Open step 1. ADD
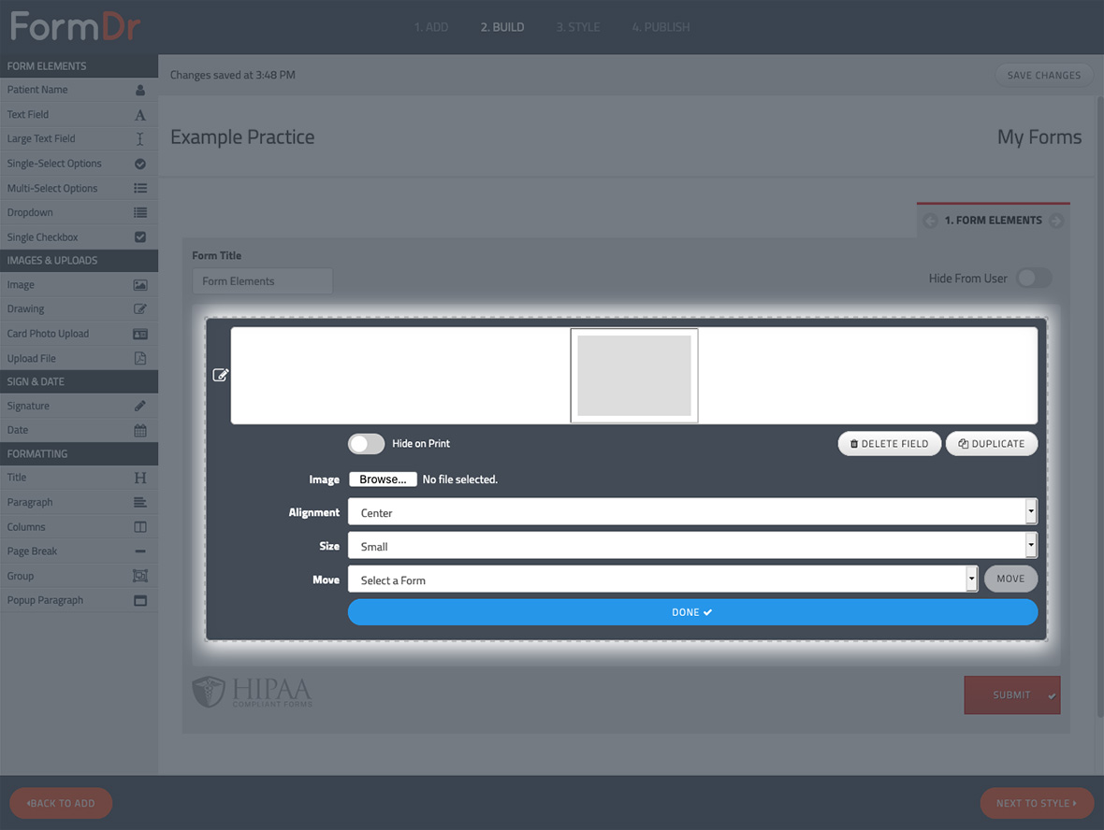The width and height of the screenshot is (1104, 830). pyautogui.click(x=431, y=27)
